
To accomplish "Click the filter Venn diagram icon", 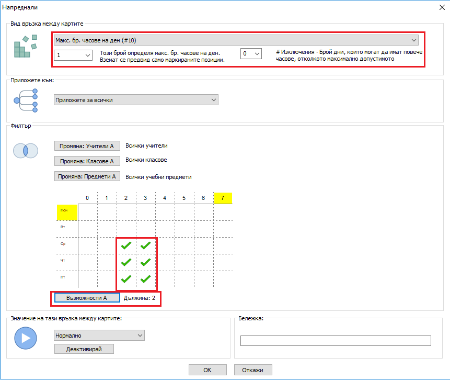I will 25,151.
